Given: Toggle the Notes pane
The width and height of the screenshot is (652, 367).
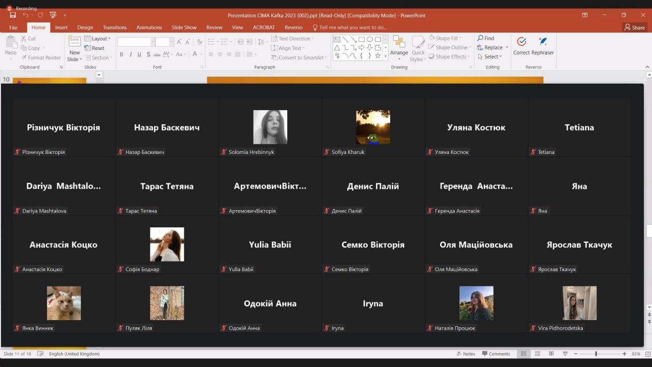Looking at the screenshot, I should click(466, 354).
